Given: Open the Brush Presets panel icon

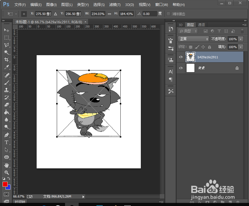Looking at the screenshot, I should (x=171, y=48).
